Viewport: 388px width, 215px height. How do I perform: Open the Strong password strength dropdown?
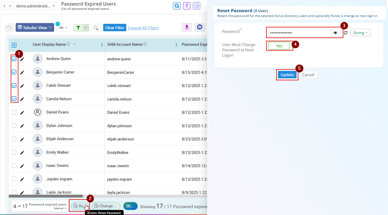[360, 33]
